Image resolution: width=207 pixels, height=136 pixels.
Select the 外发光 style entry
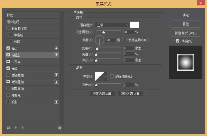pos(16,95)
